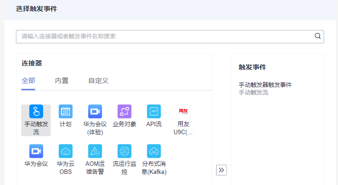
Task: Click the double-arrow expand button
Action: 221,170
